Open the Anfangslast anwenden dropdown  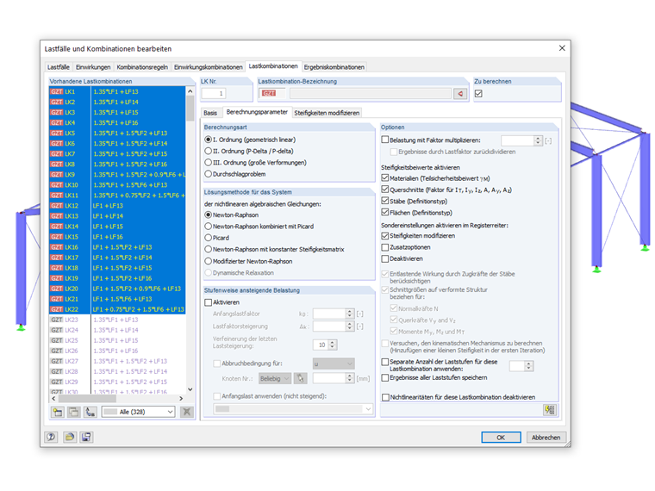(x=292, y=409)
